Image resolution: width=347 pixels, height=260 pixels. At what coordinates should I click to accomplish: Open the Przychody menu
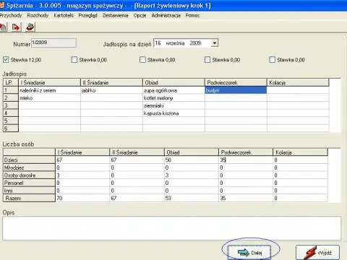[11, 15]
